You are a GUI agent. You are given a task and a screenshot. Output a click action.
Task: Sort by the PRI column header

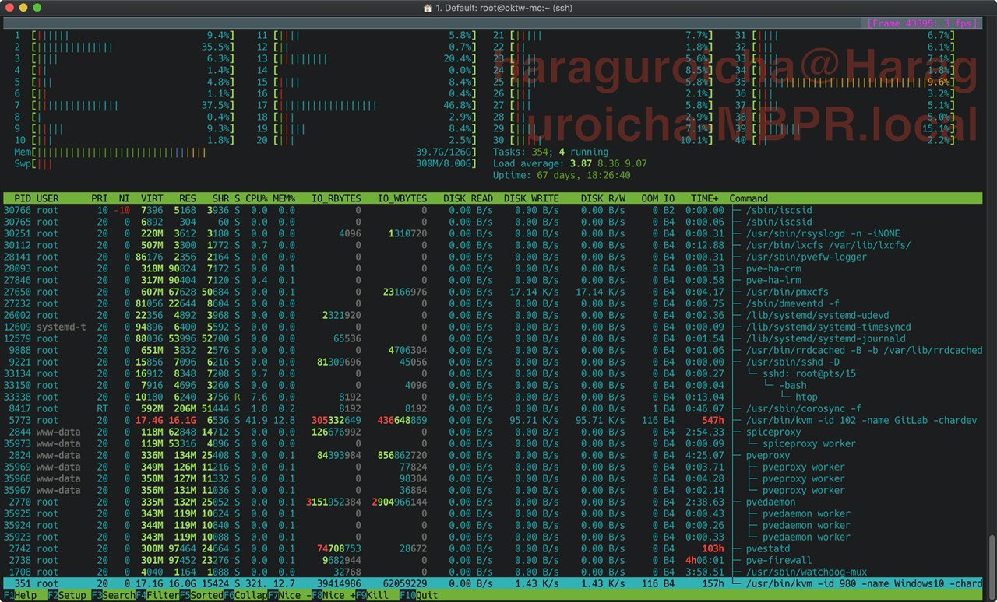point(100,198)
